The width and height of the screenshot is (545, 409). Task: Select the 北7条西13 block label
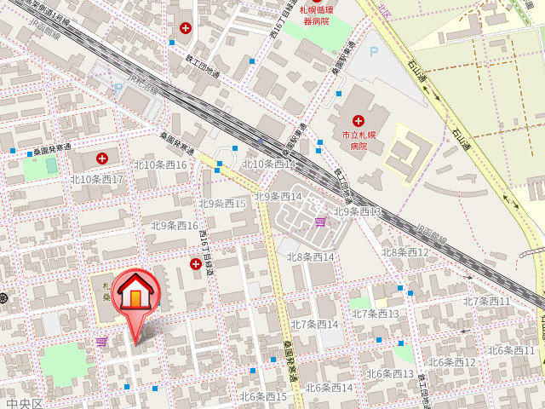tap(376, 314)
